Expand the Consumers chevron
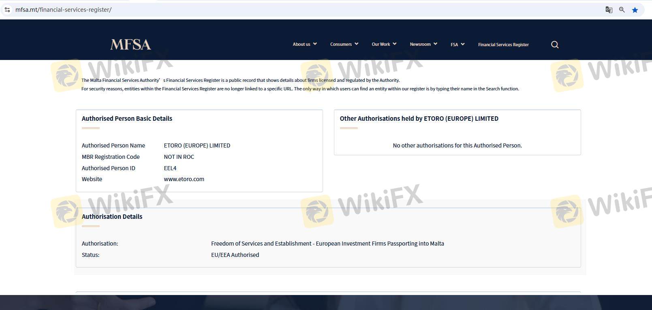652x310 pixels. click(357, 44)
